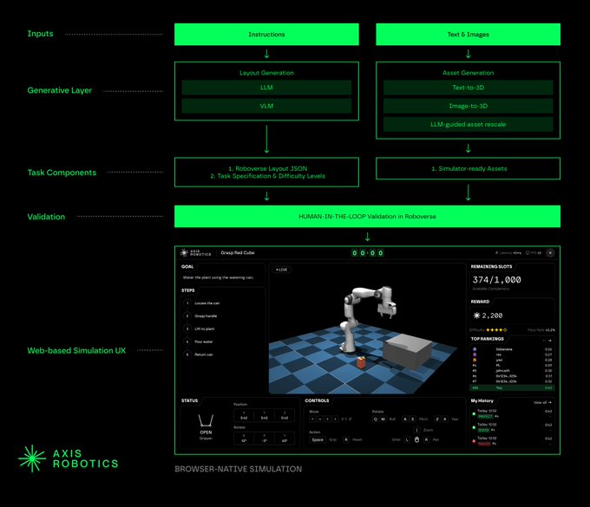Click the Human-in-the-Loop Validation bar
The image size is (590, 507).
[367, 217]
